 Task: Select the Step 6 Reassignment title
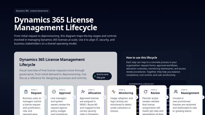190,93
